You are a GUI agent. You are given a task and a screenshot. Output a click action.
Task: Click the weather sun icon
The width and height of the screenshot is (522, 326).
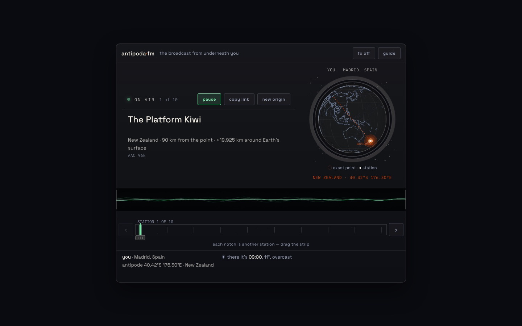click(223, 257)
